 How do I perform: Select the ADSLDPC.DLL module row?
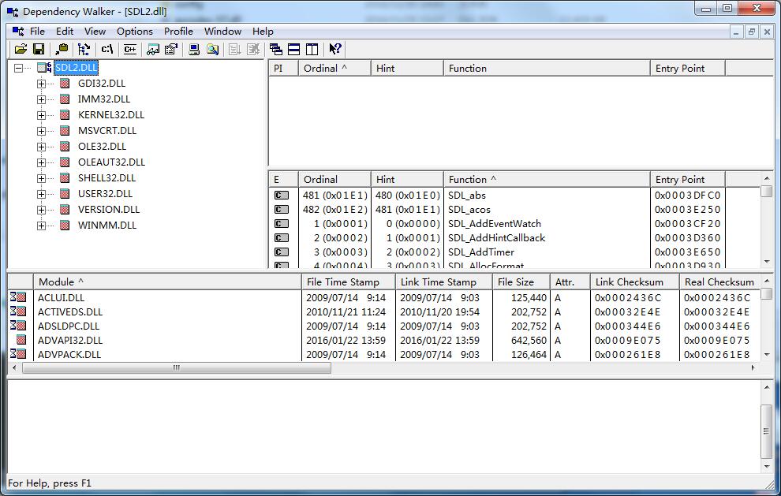pyautogui.click(x=383, y=326)
